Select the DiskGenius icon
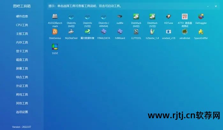The width and height of the screenshot is (223, 130). [x=55, y=32]
